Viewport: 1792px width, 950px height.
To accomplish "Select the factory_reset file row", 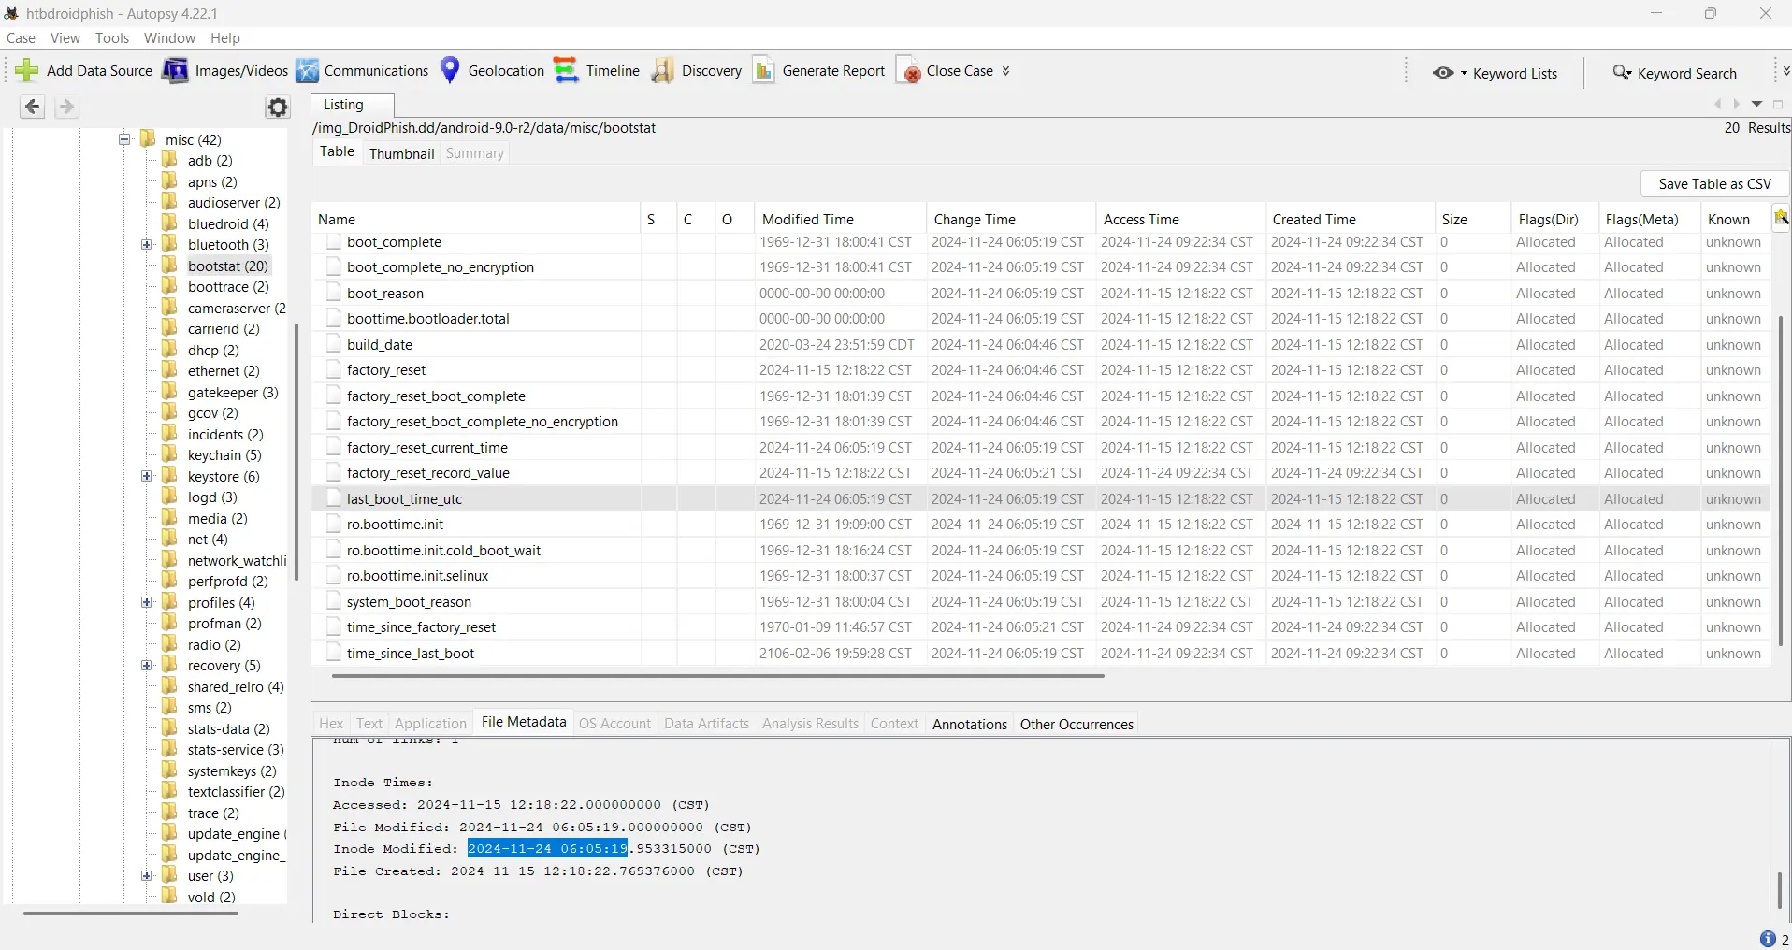I will pos(1041,370).
